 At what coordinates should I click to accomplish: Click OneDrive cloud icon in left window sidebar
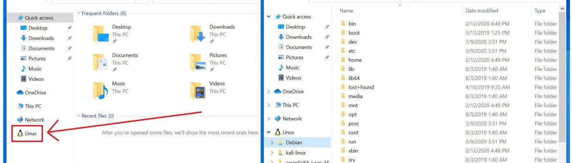point(20,93)
